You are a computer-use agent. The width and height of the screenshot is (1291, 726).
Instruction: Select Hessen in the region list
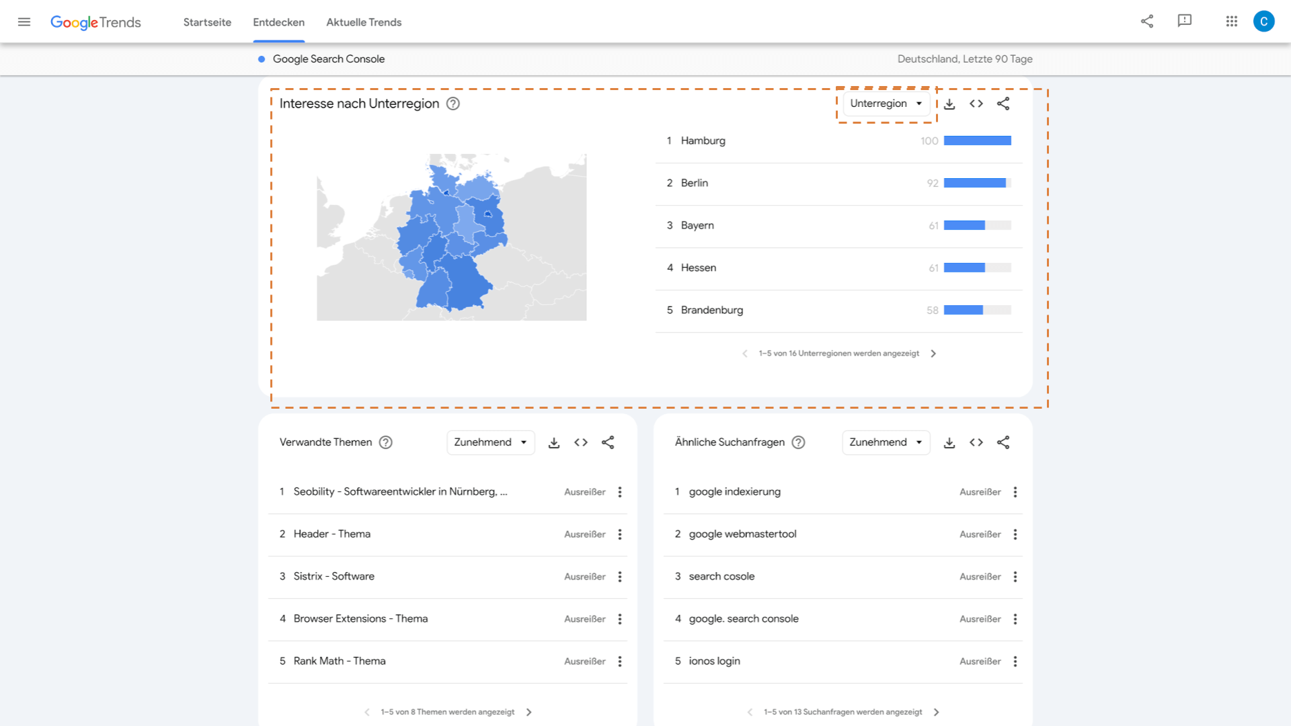pyautogui.click(x=839, y=268)
